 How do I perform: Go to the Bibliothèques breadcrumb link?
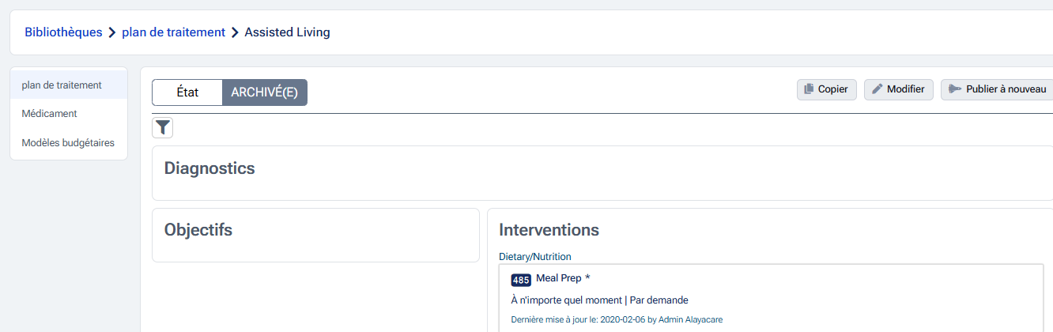pos(63,32)
